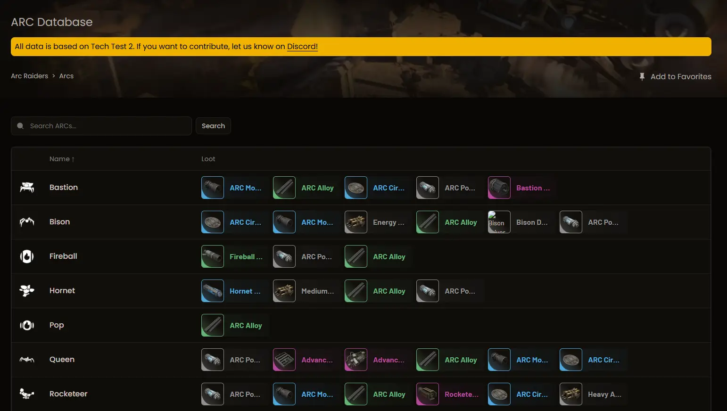Click the Queen spider icon
This screenshot has width=727, height=411.
(27, 360)
